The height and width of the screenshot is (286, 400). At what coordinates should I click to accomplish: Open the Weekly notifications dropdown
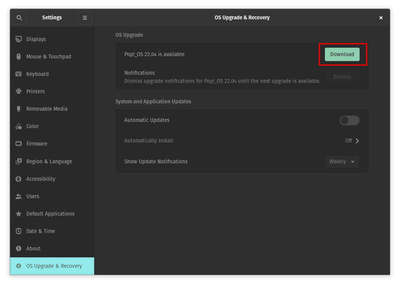click(x=342, y=161)
